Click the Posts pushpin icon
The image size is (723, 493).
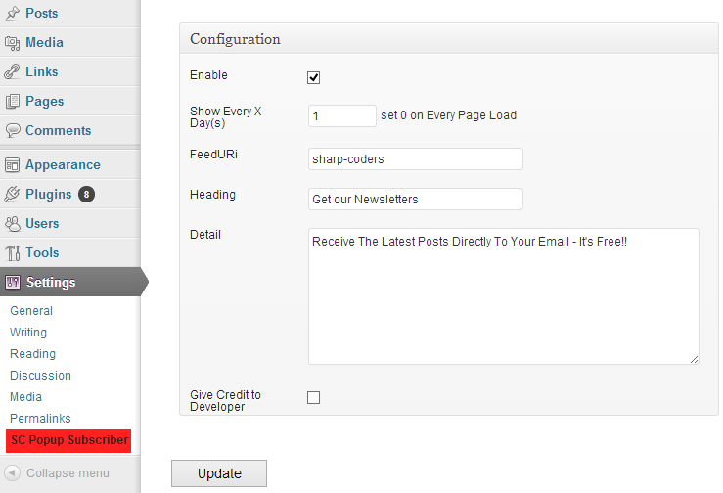point(13,14)
